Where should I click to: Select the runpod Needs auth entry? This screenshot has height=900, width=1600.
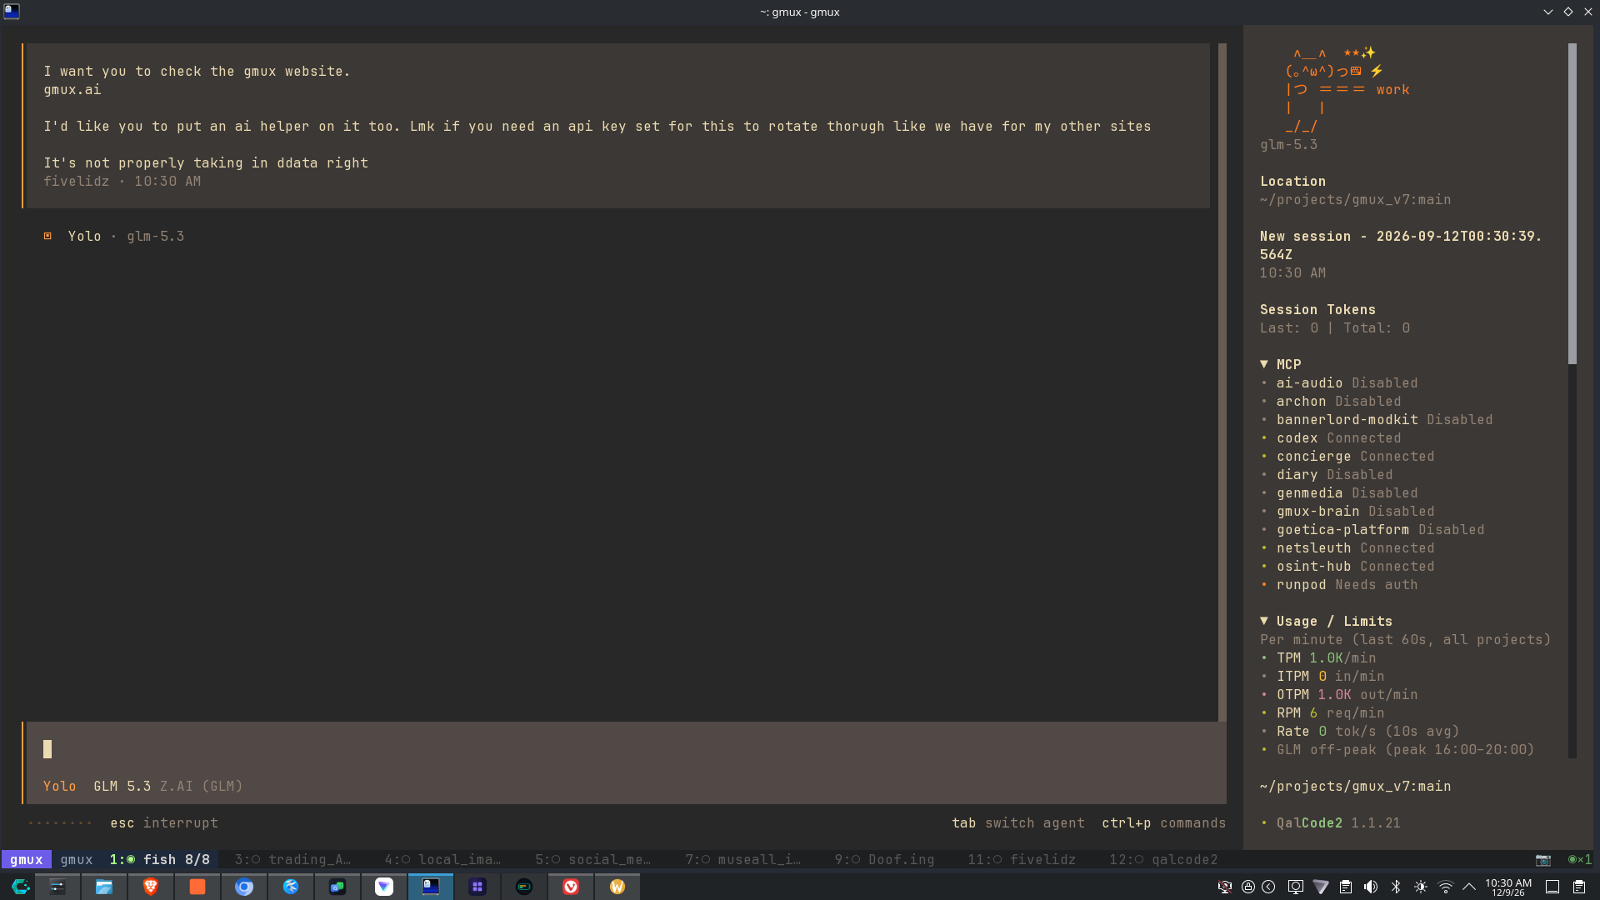1338,584
